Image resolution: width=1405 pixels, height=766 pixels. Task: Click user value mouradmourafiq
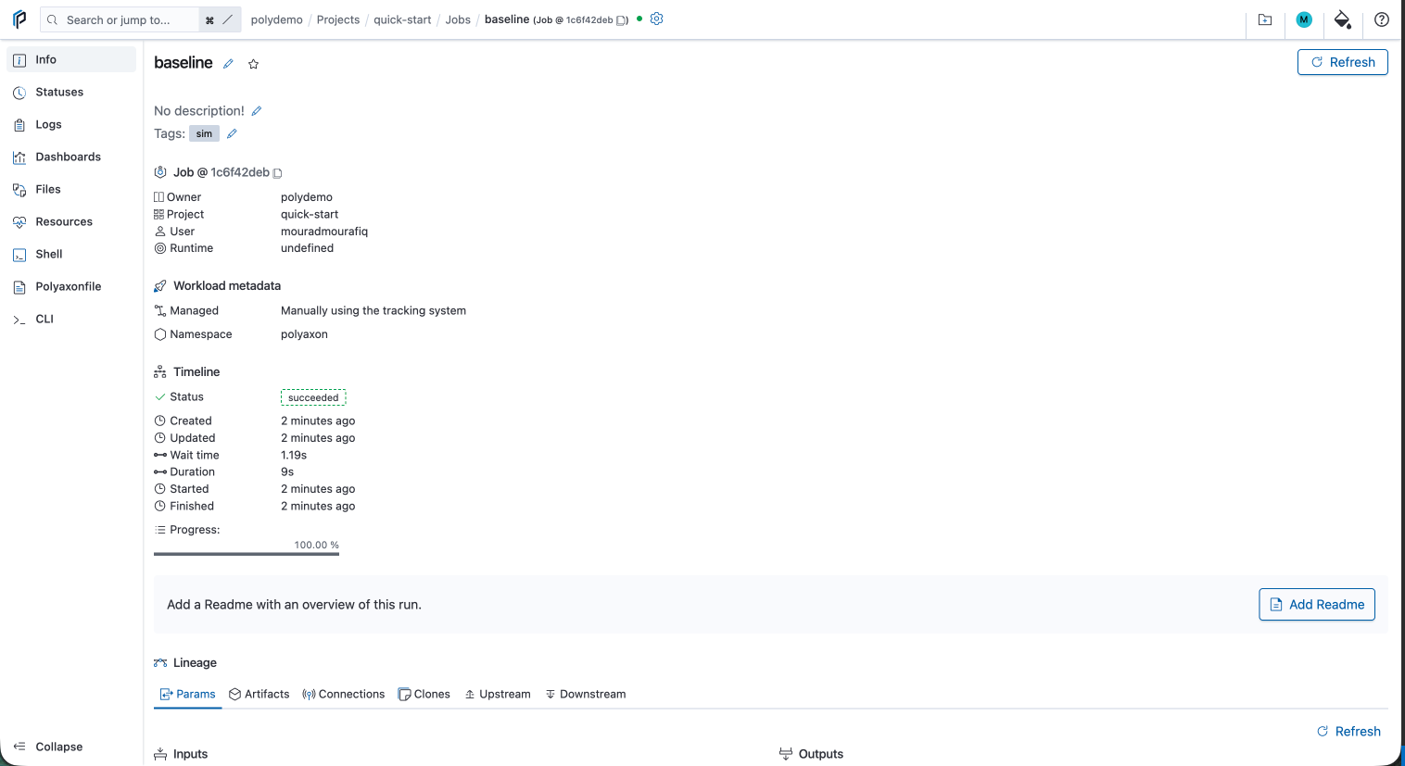coord(324,232)
